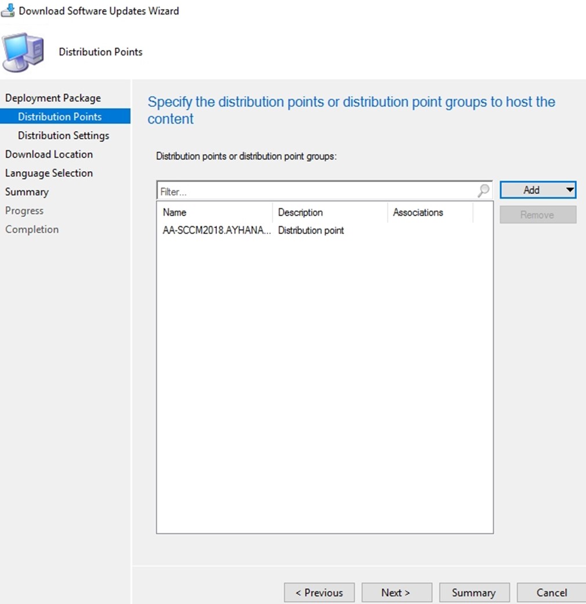Click the wizard title bar download icon

point(8,10)
